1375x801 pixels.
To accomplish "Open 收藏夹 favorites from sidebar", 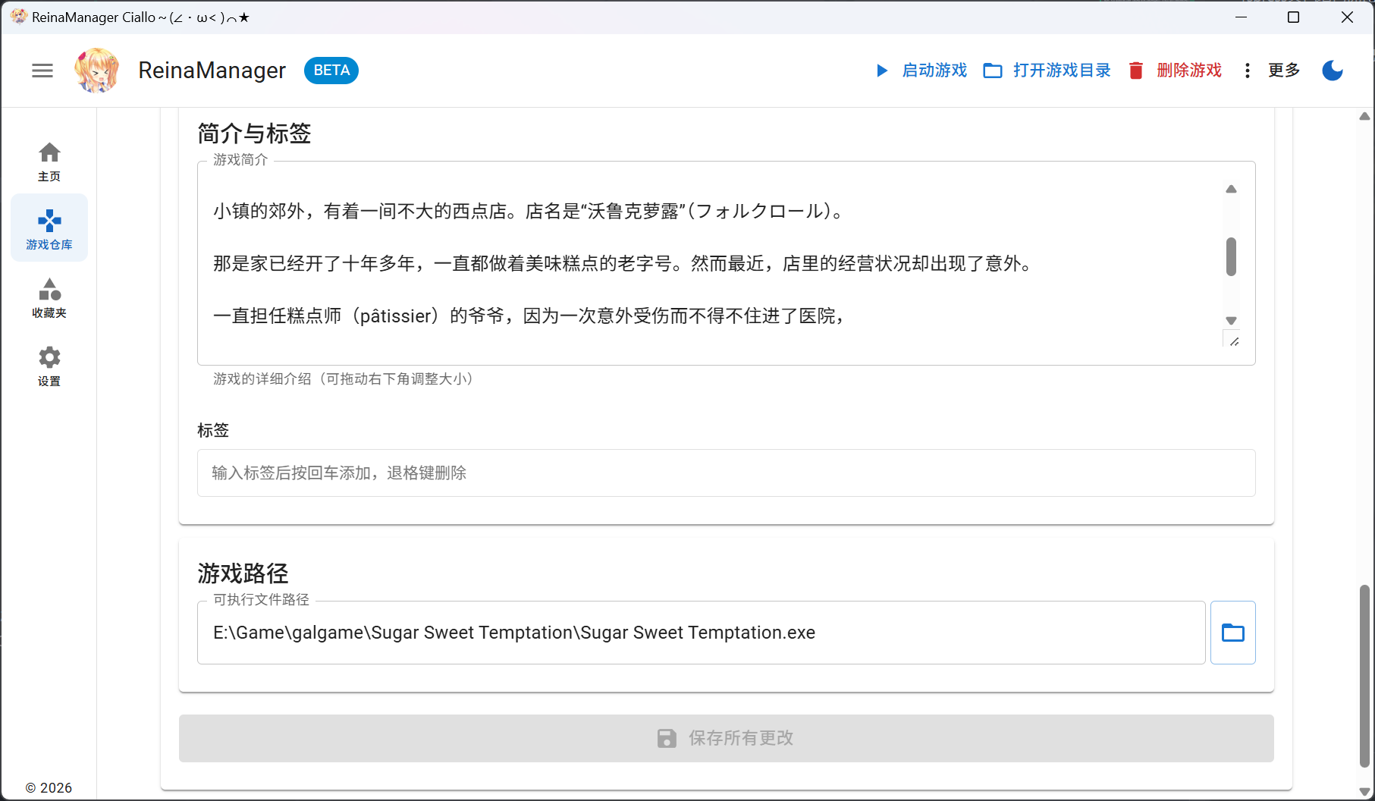I will click(x=49, y=297).
